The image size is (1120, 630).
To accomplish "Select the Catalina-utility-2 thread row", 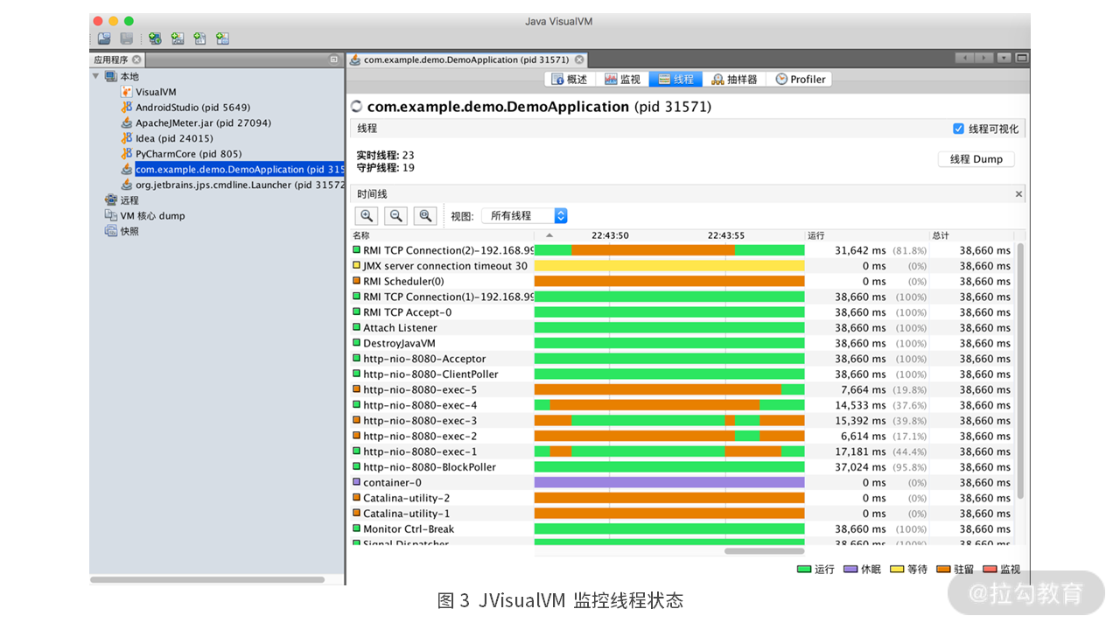I will 682,498.
